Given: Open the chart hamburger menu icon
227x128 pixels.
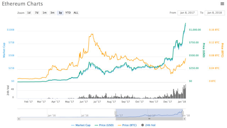Looking at the screenshot, I should 222,4.
